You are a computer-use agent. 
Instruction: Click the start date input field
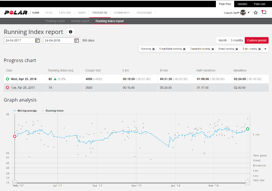click(x=19, y=40)
